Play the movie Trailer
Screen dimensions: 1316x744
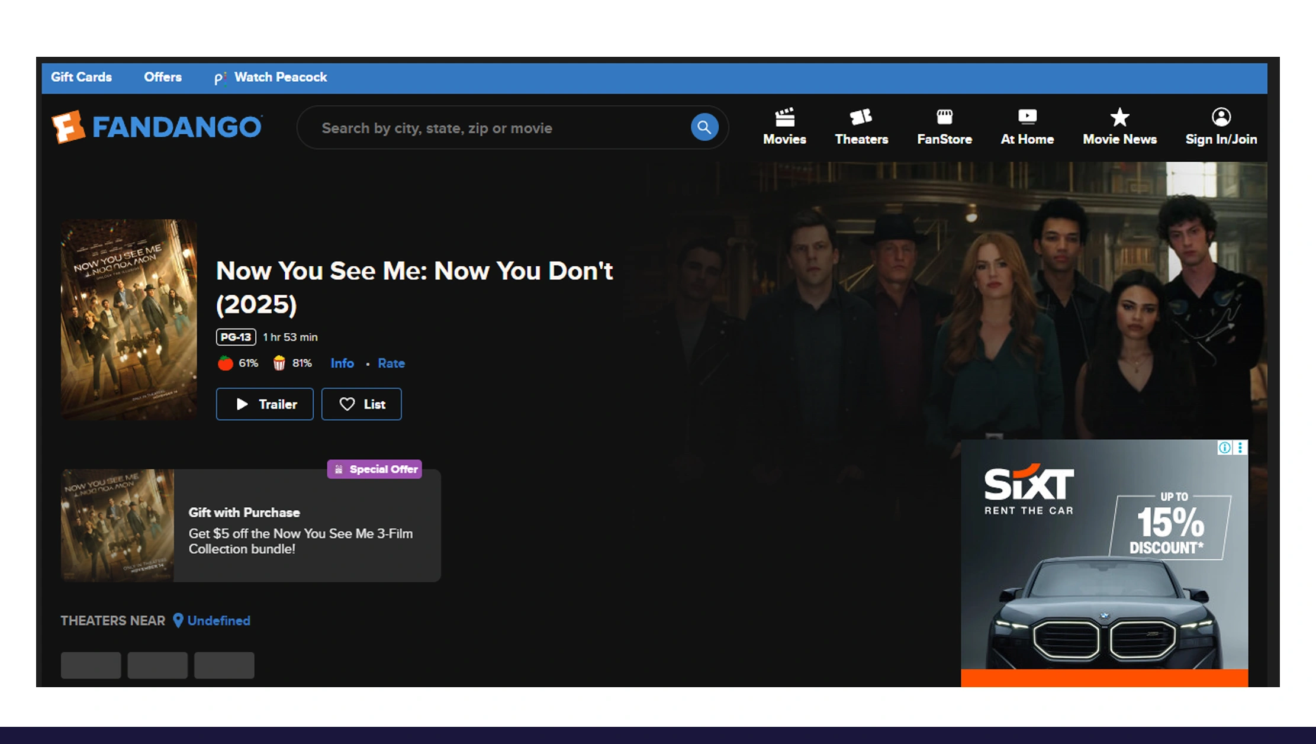click(264, 404)
